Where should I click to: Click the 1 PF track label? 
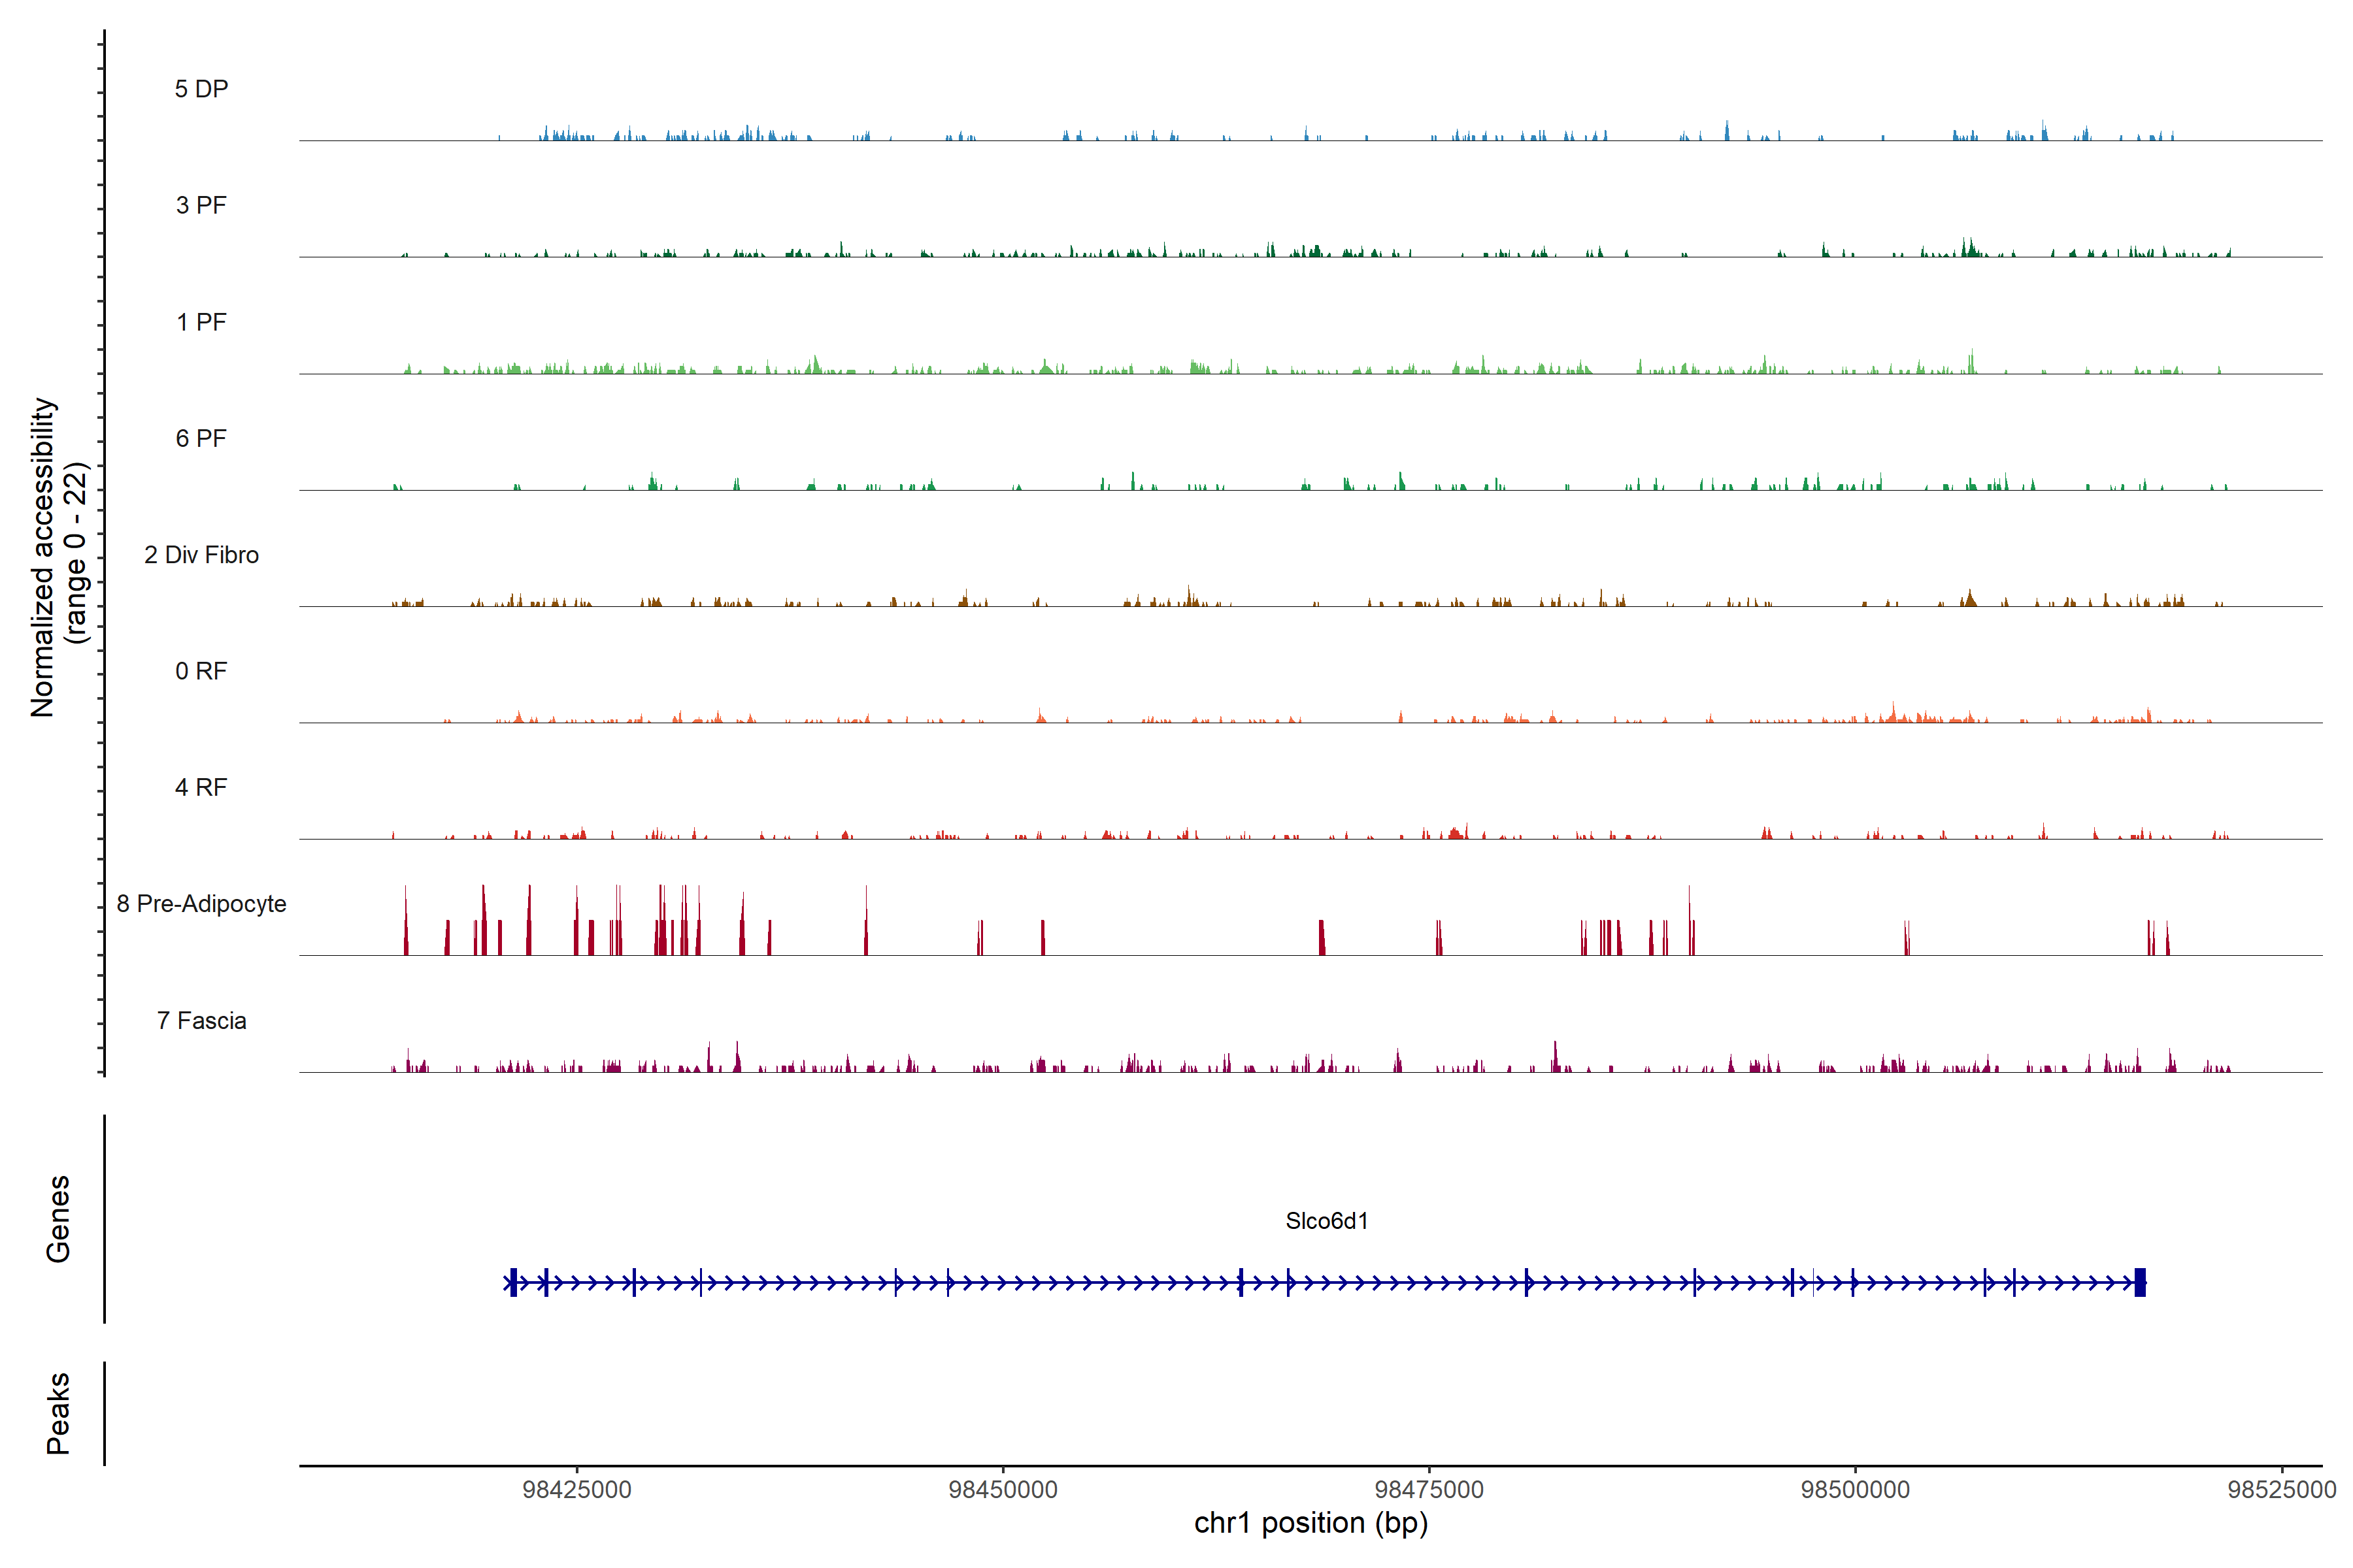(x=201, y=322)
